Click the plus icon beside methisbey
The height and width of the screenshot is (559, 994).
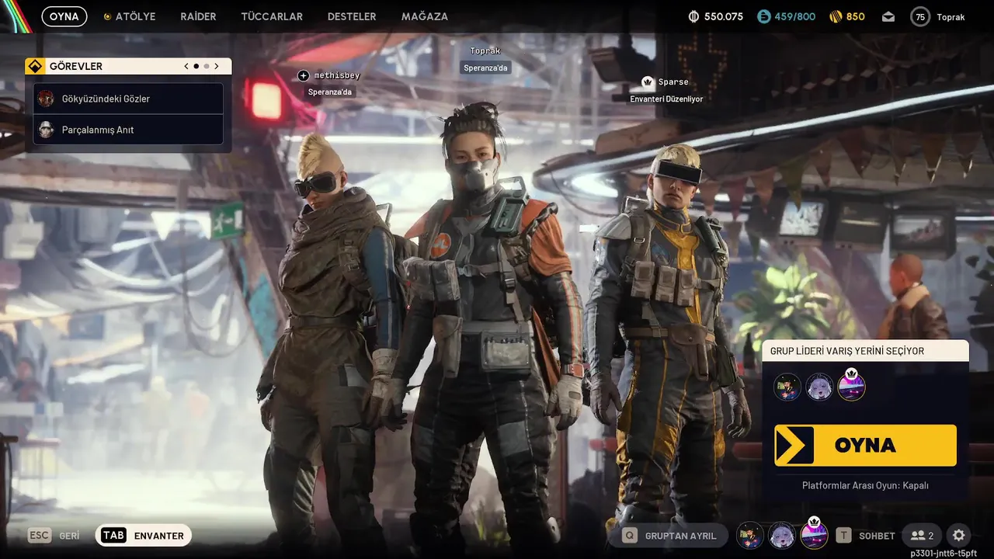coord(304,75)
